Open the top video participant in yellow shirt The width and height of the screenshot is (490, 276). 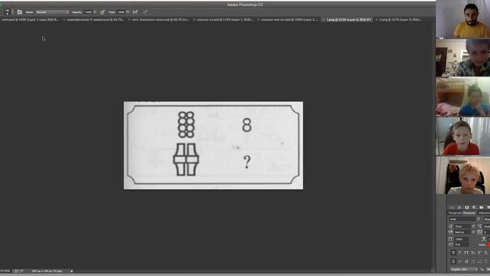click(x=462, y=19)
